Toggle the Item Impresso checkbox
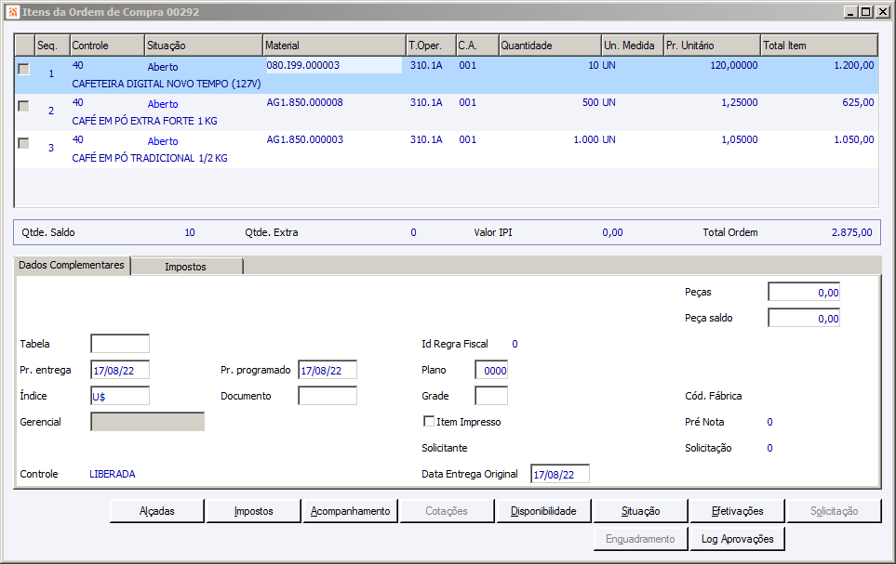Image resolution: width=896 pixels, height=564 pixels. click(x=429, y=422)
